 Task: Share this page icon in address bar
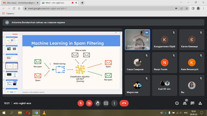181,8
